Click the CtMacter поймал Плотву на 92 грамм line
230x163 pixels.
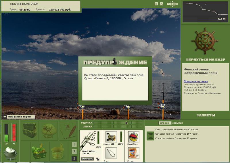click(176, 138)
